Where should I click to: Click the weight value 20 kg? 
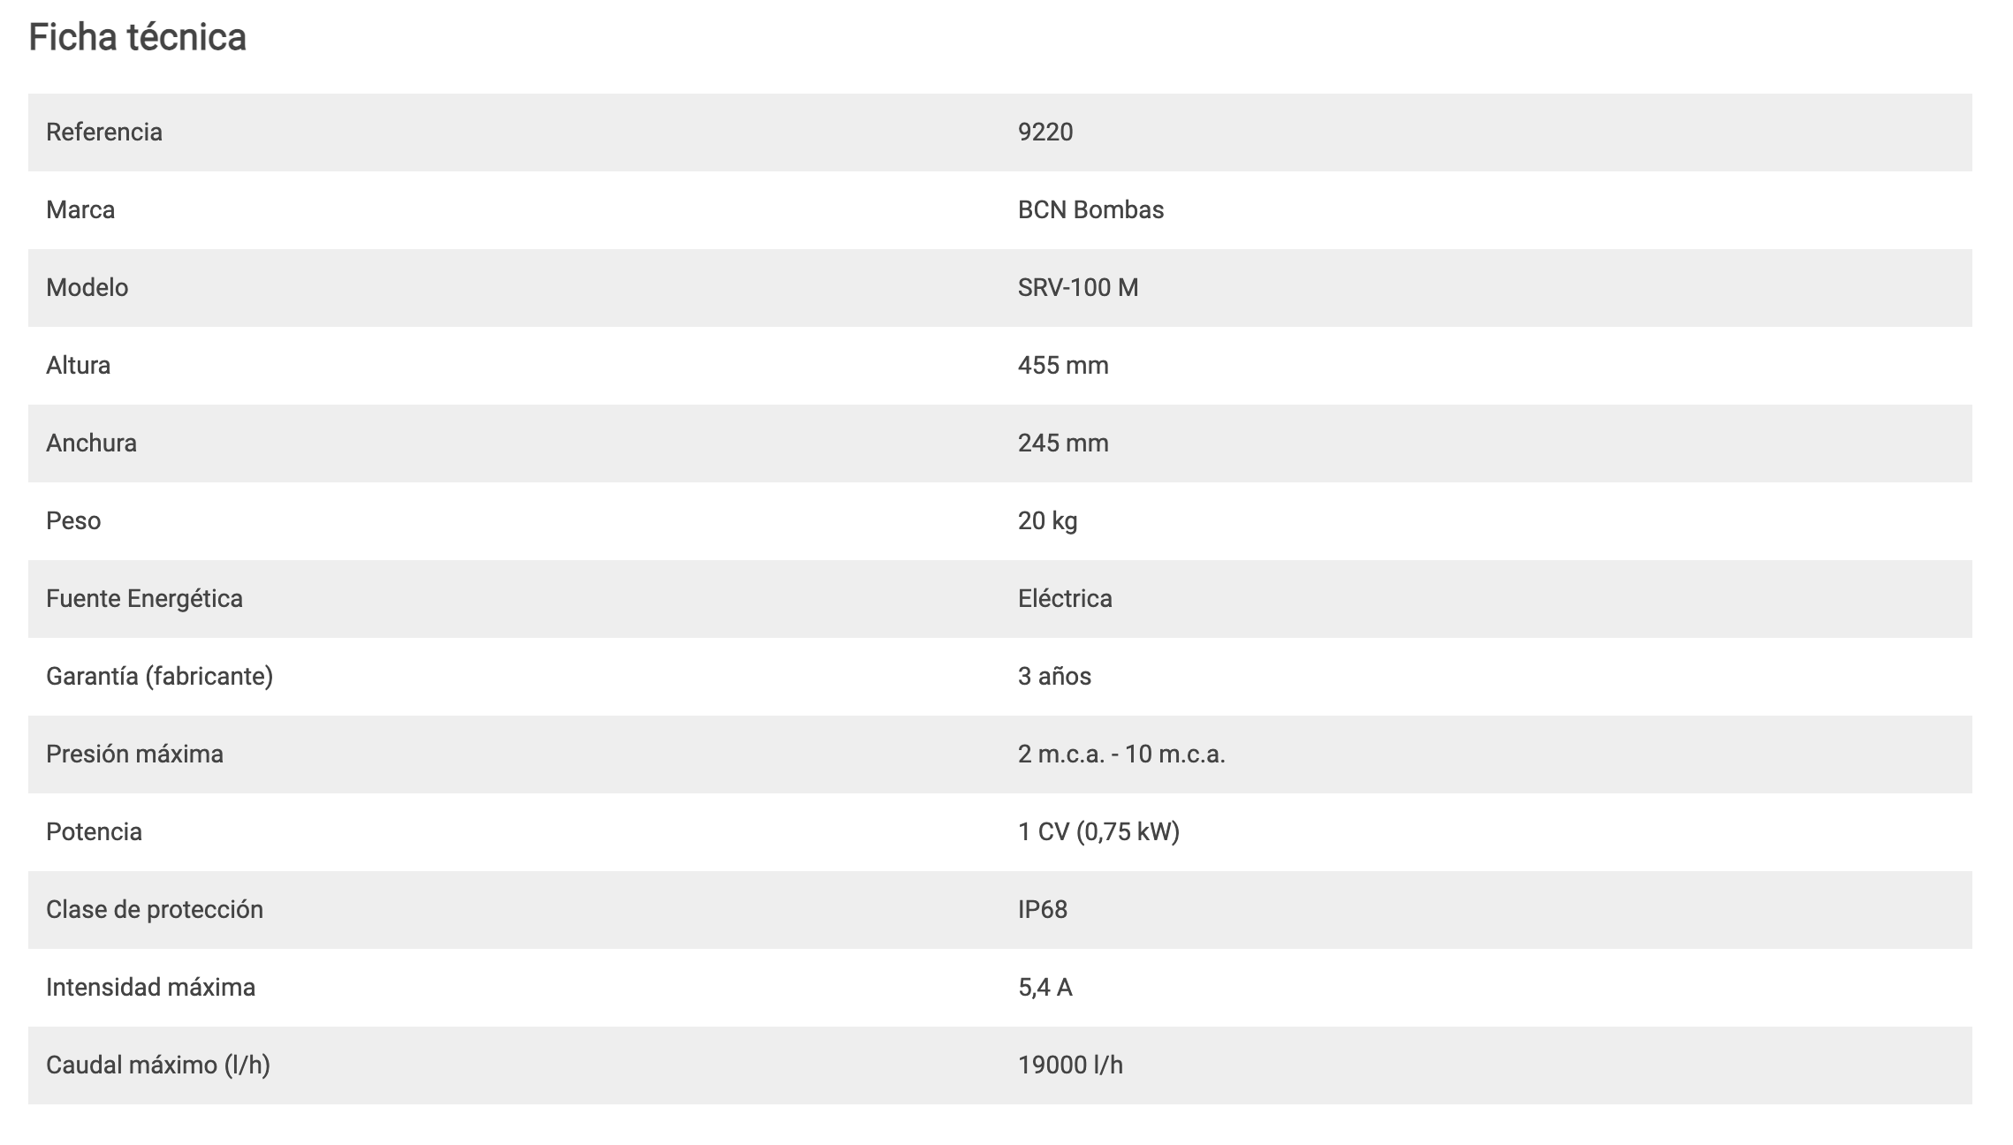1047,521
